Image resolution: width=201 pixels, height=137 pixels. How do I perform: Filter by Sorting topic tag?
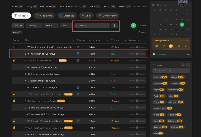tap(109, 6)
